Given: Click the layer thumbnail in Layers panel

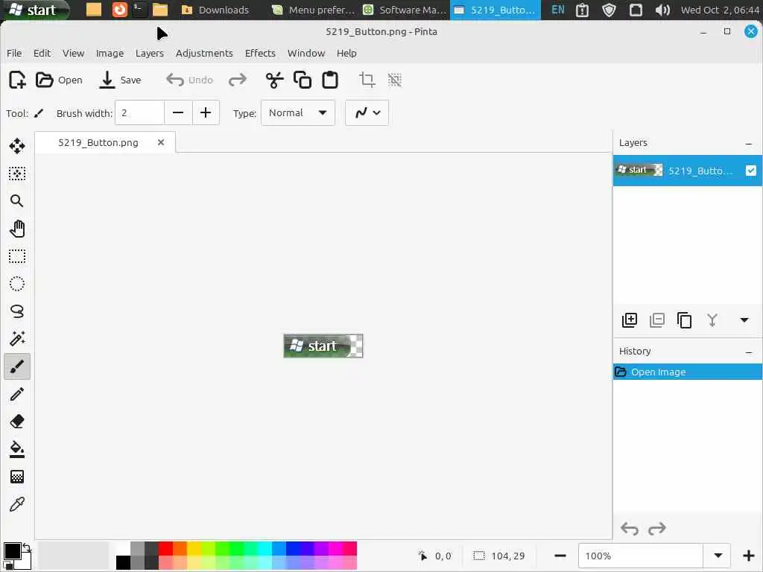Looking at the screenshot, I should pos(639,171).
